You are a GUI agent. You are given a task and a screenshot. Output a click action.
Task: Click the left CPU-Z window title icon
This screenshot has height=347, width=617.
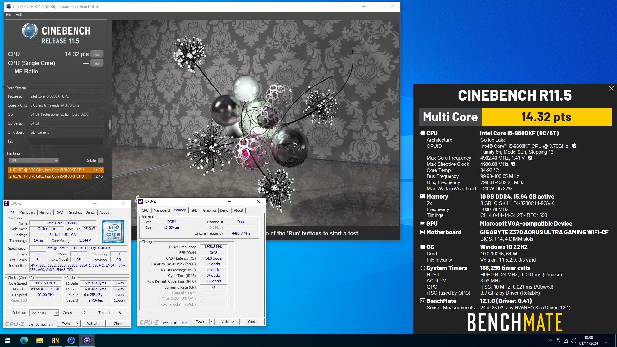[x=6, y=203]
